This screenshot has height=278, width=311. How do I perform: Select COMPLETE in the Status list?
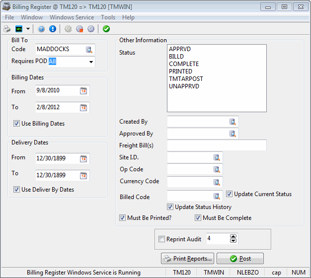click(184, 64)
